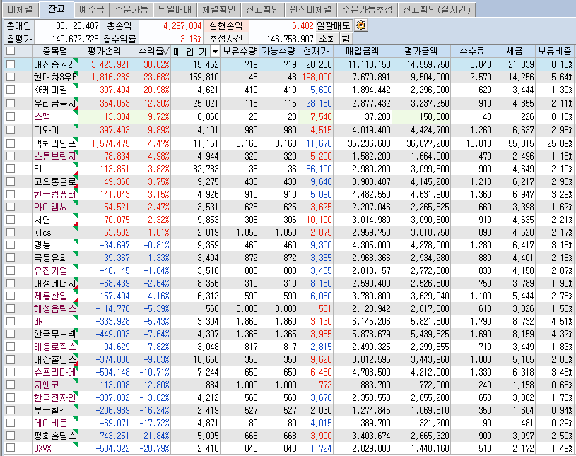Click the 서연 profit value 70,075
Viewport: 576px width, 456px height.
tap(117, 220)
